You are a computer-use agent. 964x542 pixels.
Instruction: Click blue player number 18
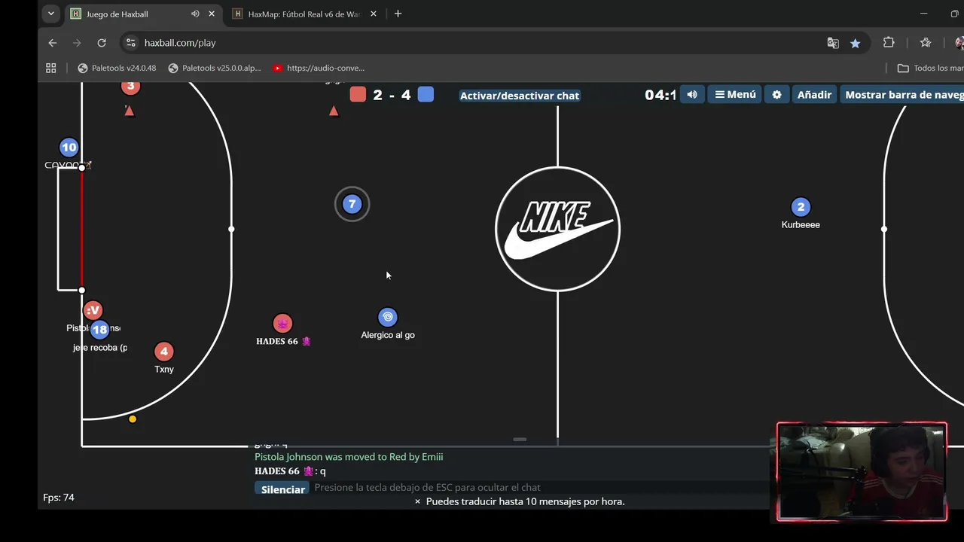[99, 330]
